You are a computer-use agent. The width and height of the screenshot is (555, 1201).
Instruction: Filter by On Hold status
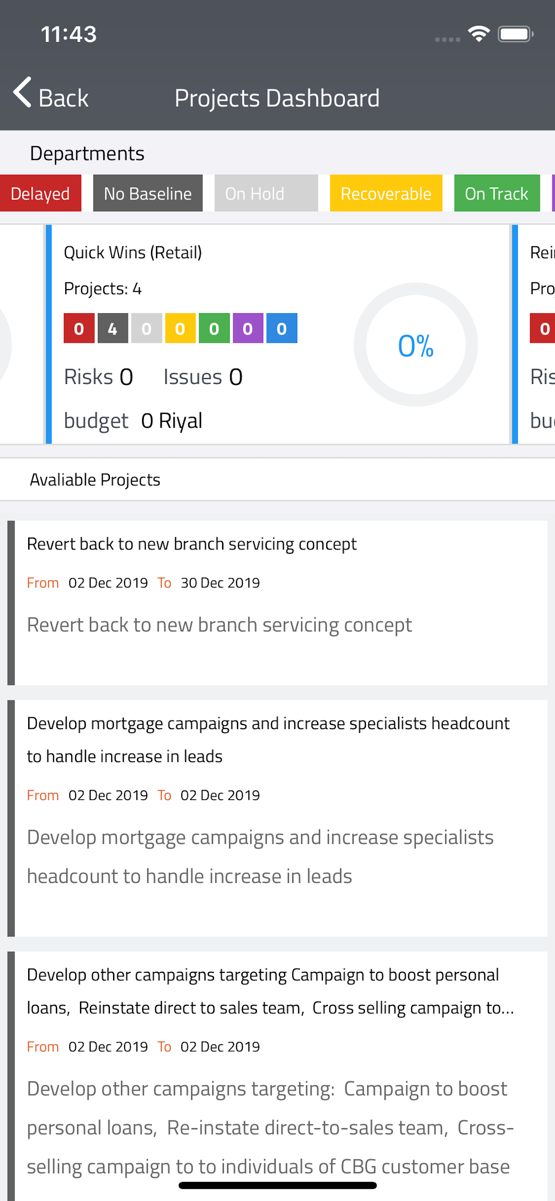tap(266, 193)
